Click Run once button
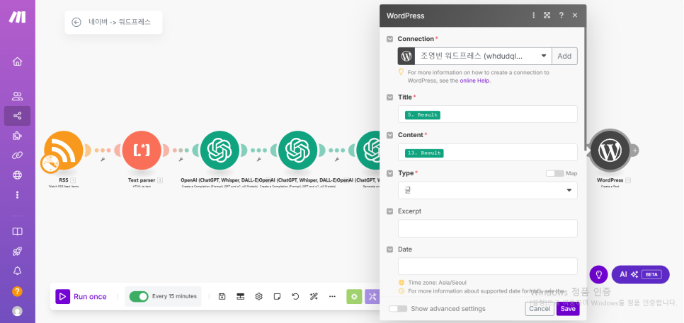 [x=81, y=296]
